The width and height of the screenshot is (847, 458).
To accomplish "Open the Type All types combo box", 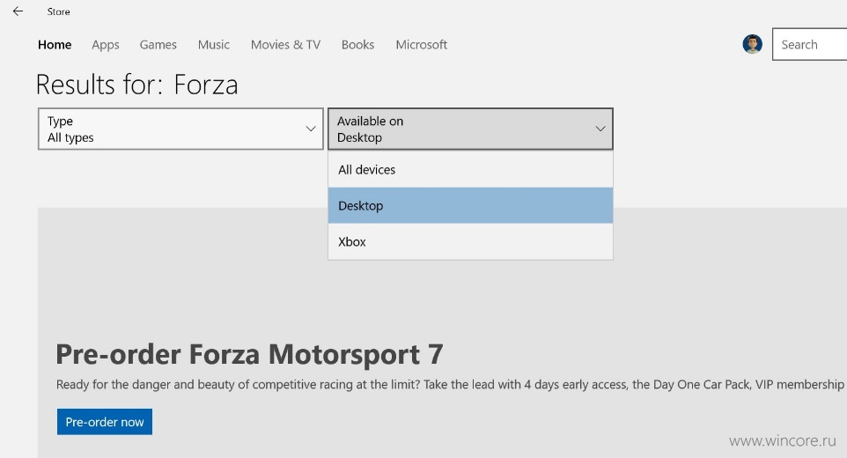I will pos(180,129).
